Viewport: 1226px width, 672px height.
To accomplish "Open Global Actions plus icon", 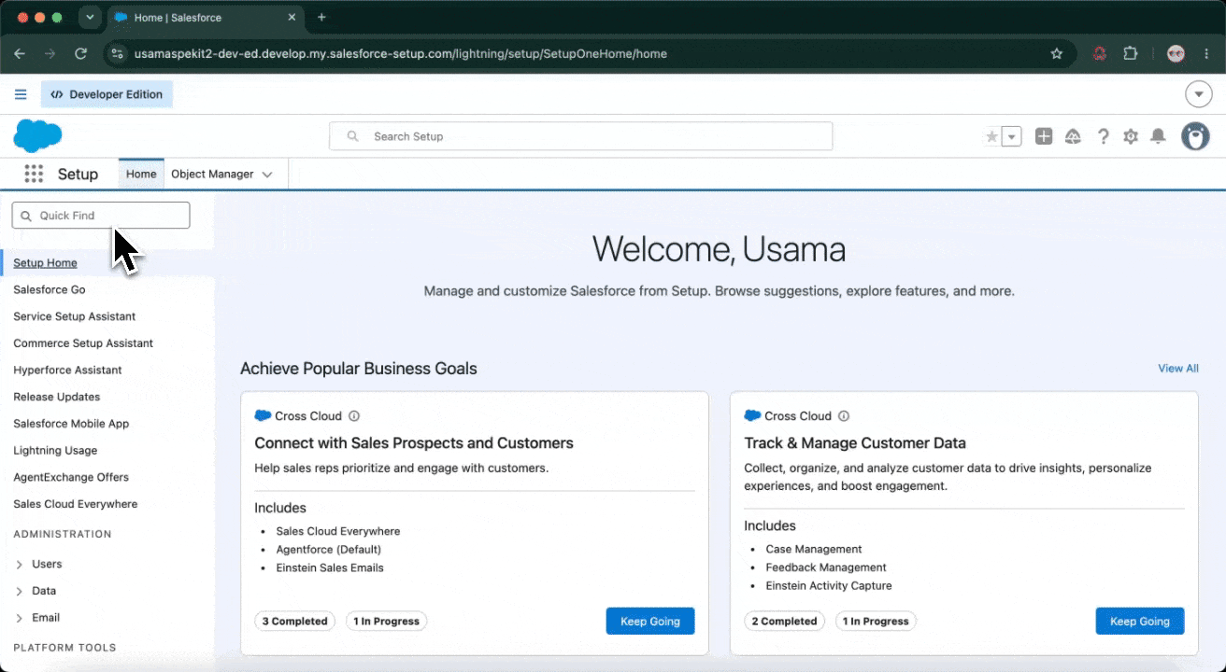I will pyautogui.click(x=1044, y=136).
